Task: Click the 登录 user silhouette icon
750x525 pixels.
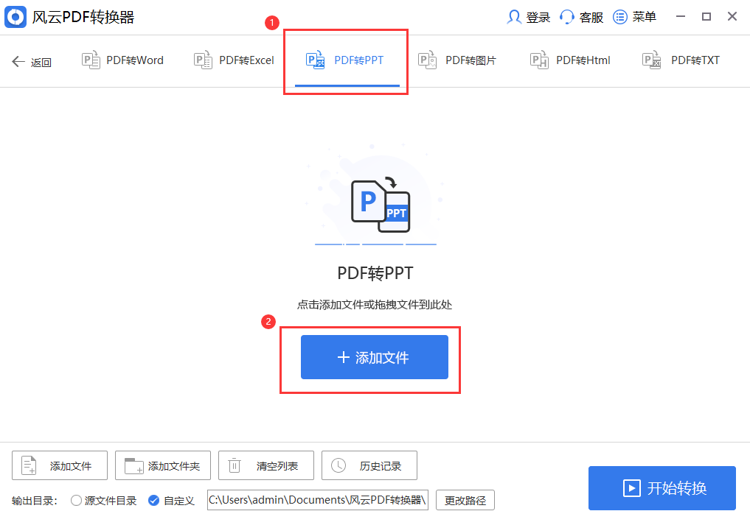Action: click(x=514, y=17)
